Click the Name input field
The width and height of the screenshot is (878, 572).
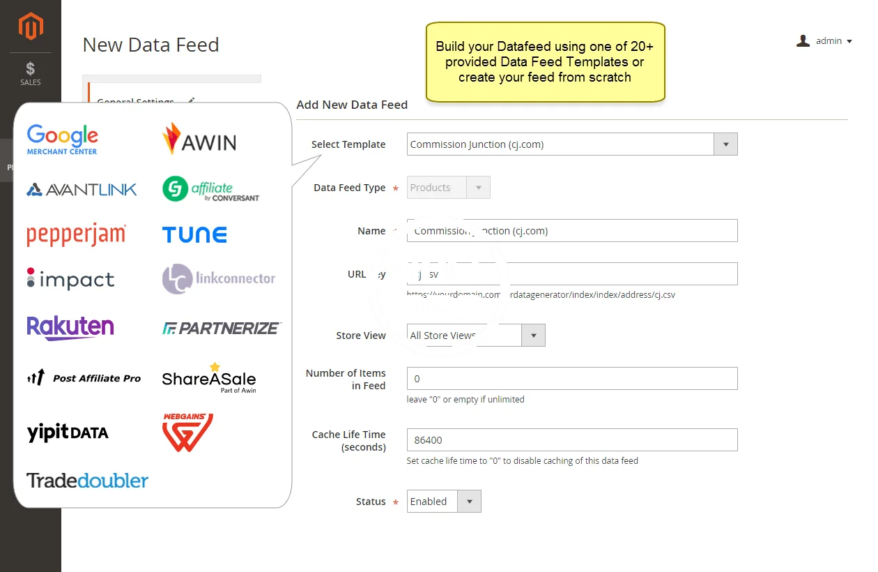coord(571,231)
